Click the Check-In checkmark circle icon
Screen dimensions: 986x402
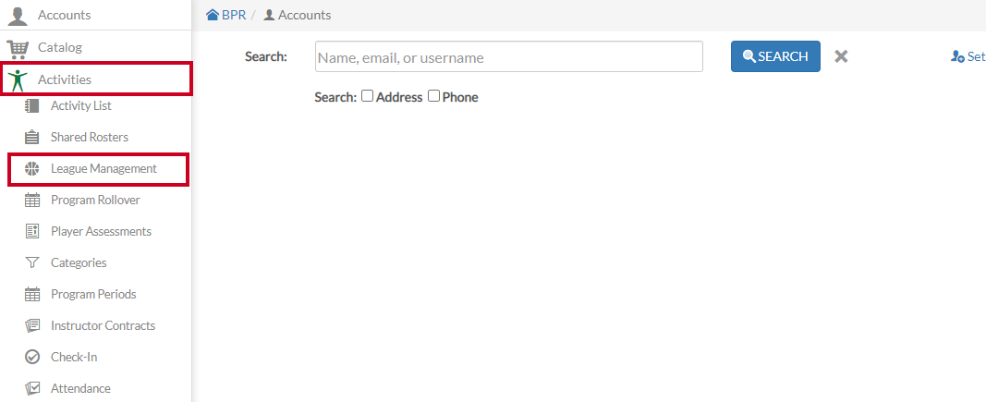[31, 358]
